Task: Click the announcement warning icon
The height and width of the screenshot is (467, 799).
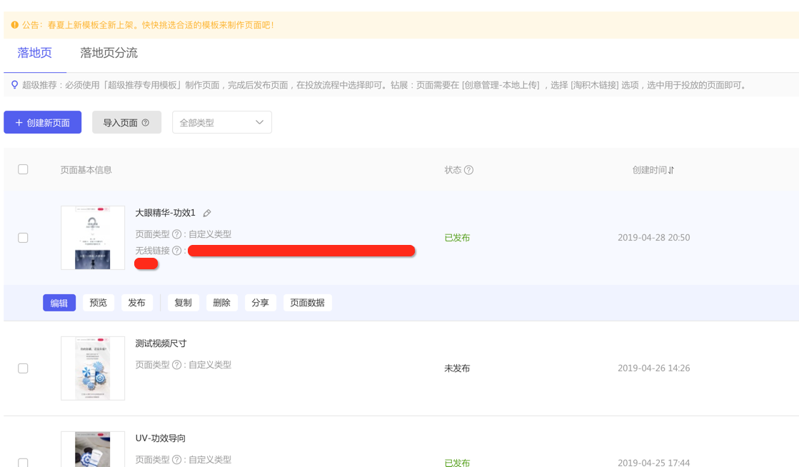Action: tap(15, 24)
